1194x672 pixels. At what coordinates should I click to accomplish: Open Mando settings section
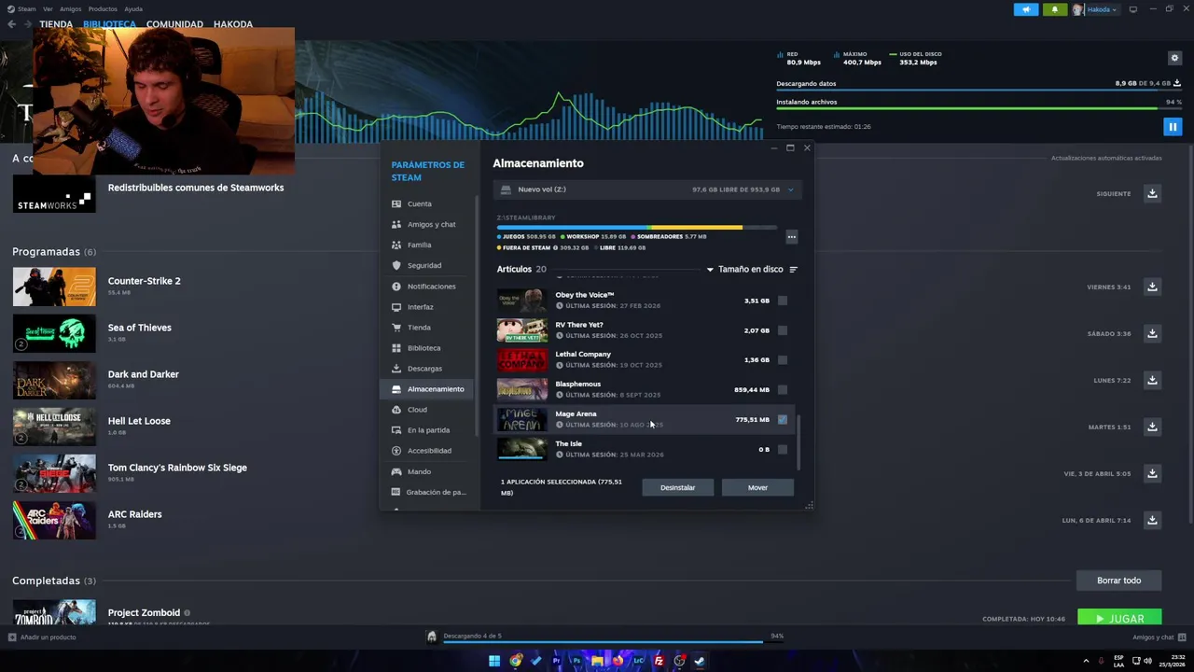(429, 471)
